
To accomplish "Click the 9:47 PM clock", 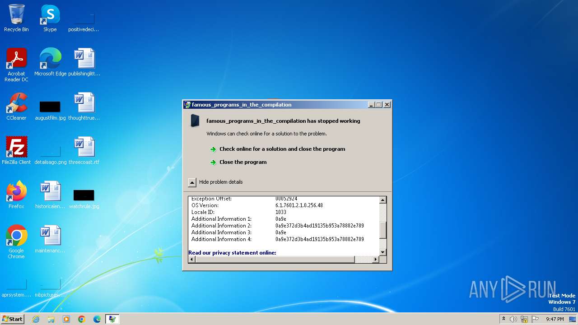I will click(555, 319).
